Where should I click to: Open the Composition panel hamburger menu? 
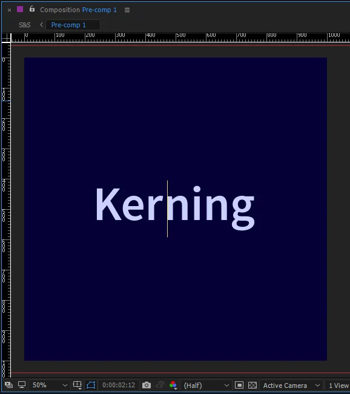coord(127,10)
